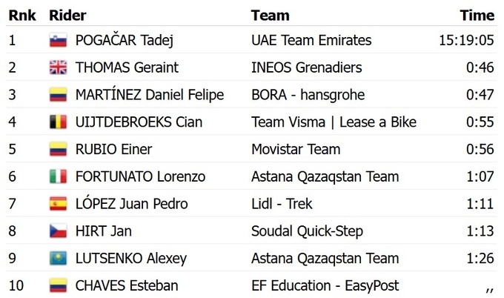This screenshot has width=504, height=298.
Task: Click Team Visma | Lease a Bike
Action: (334, 122)
